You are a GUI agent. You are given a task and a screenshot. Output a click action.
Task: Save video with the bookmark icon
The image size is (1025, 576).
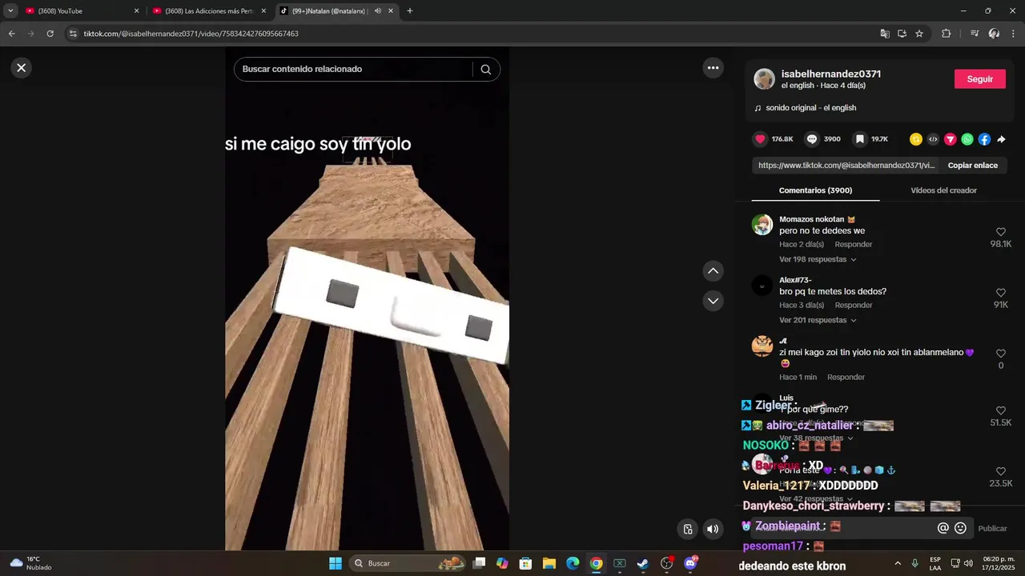tap(859, 139)
